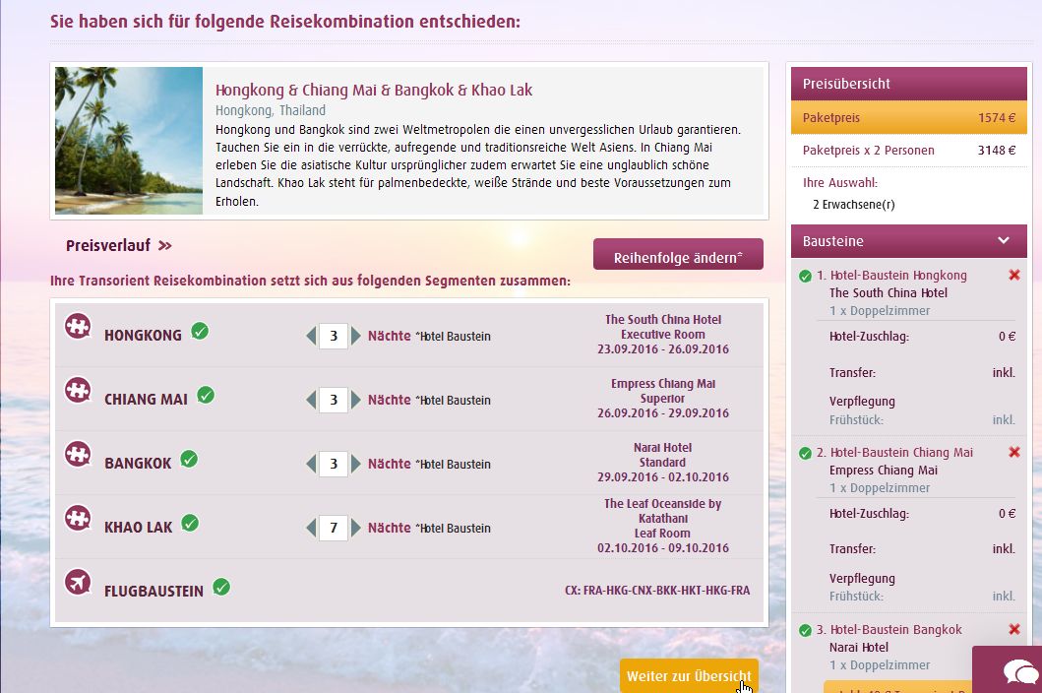Click the Hongkong puzzle piece icon
This screenshot has width=1042, height=693.
(x=78, y=326)
